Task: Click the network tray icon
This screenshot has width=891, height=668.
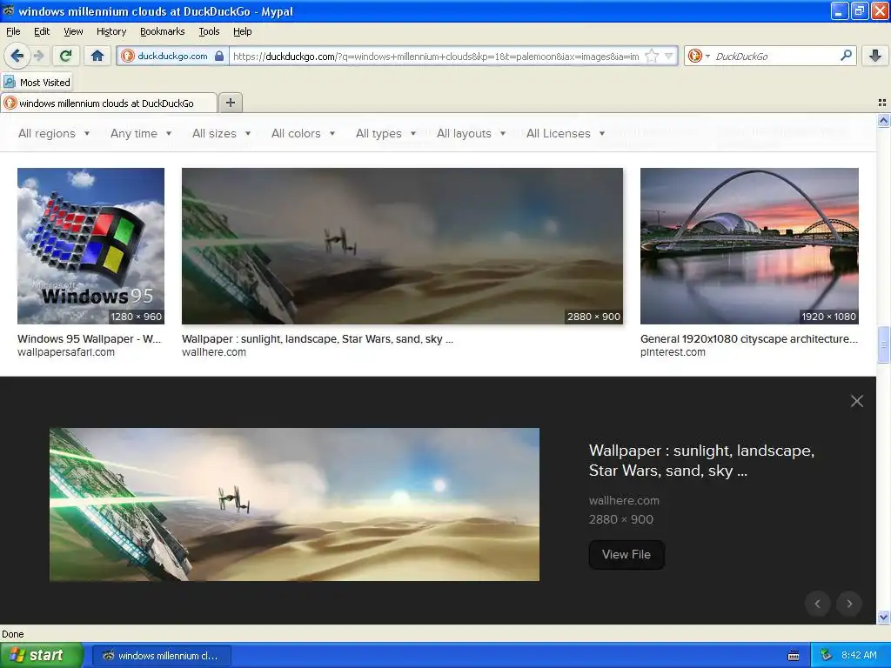Action: point(826,655)
